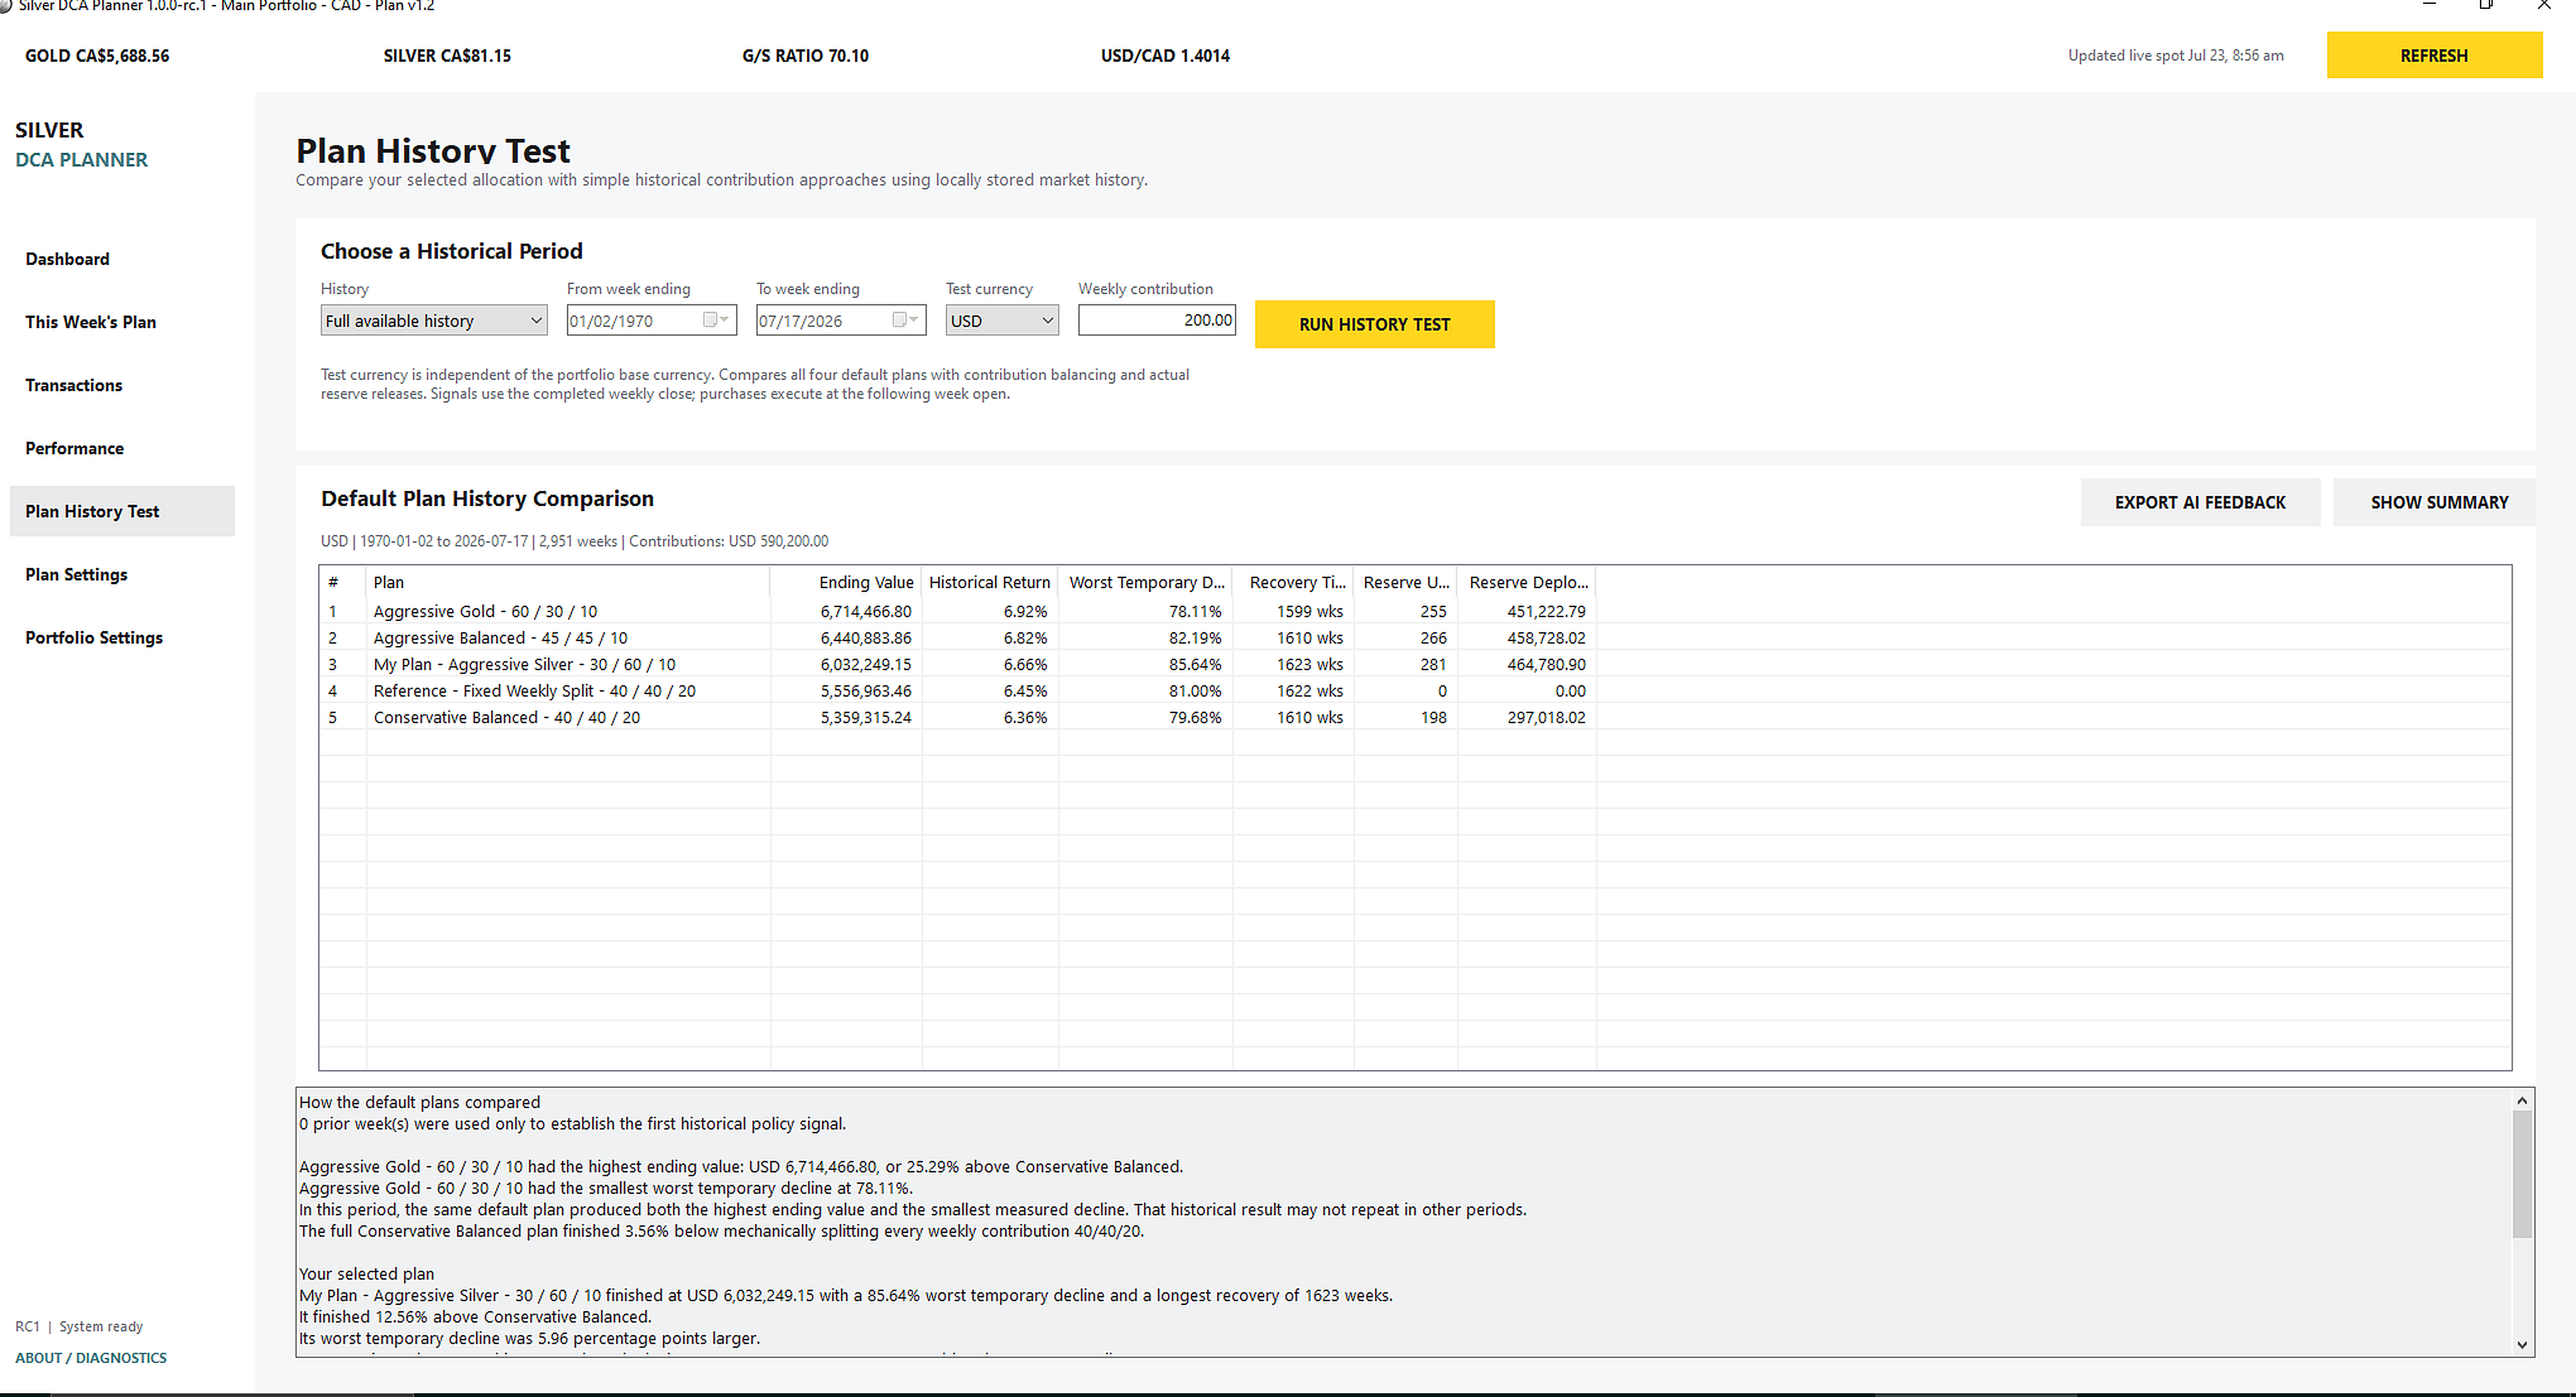Click the Show Summary button

pyautogui.click(x=2438, y=502)
